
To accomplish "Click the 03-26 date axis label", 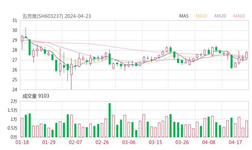I will pyautogui.click(x=182, y=142).
